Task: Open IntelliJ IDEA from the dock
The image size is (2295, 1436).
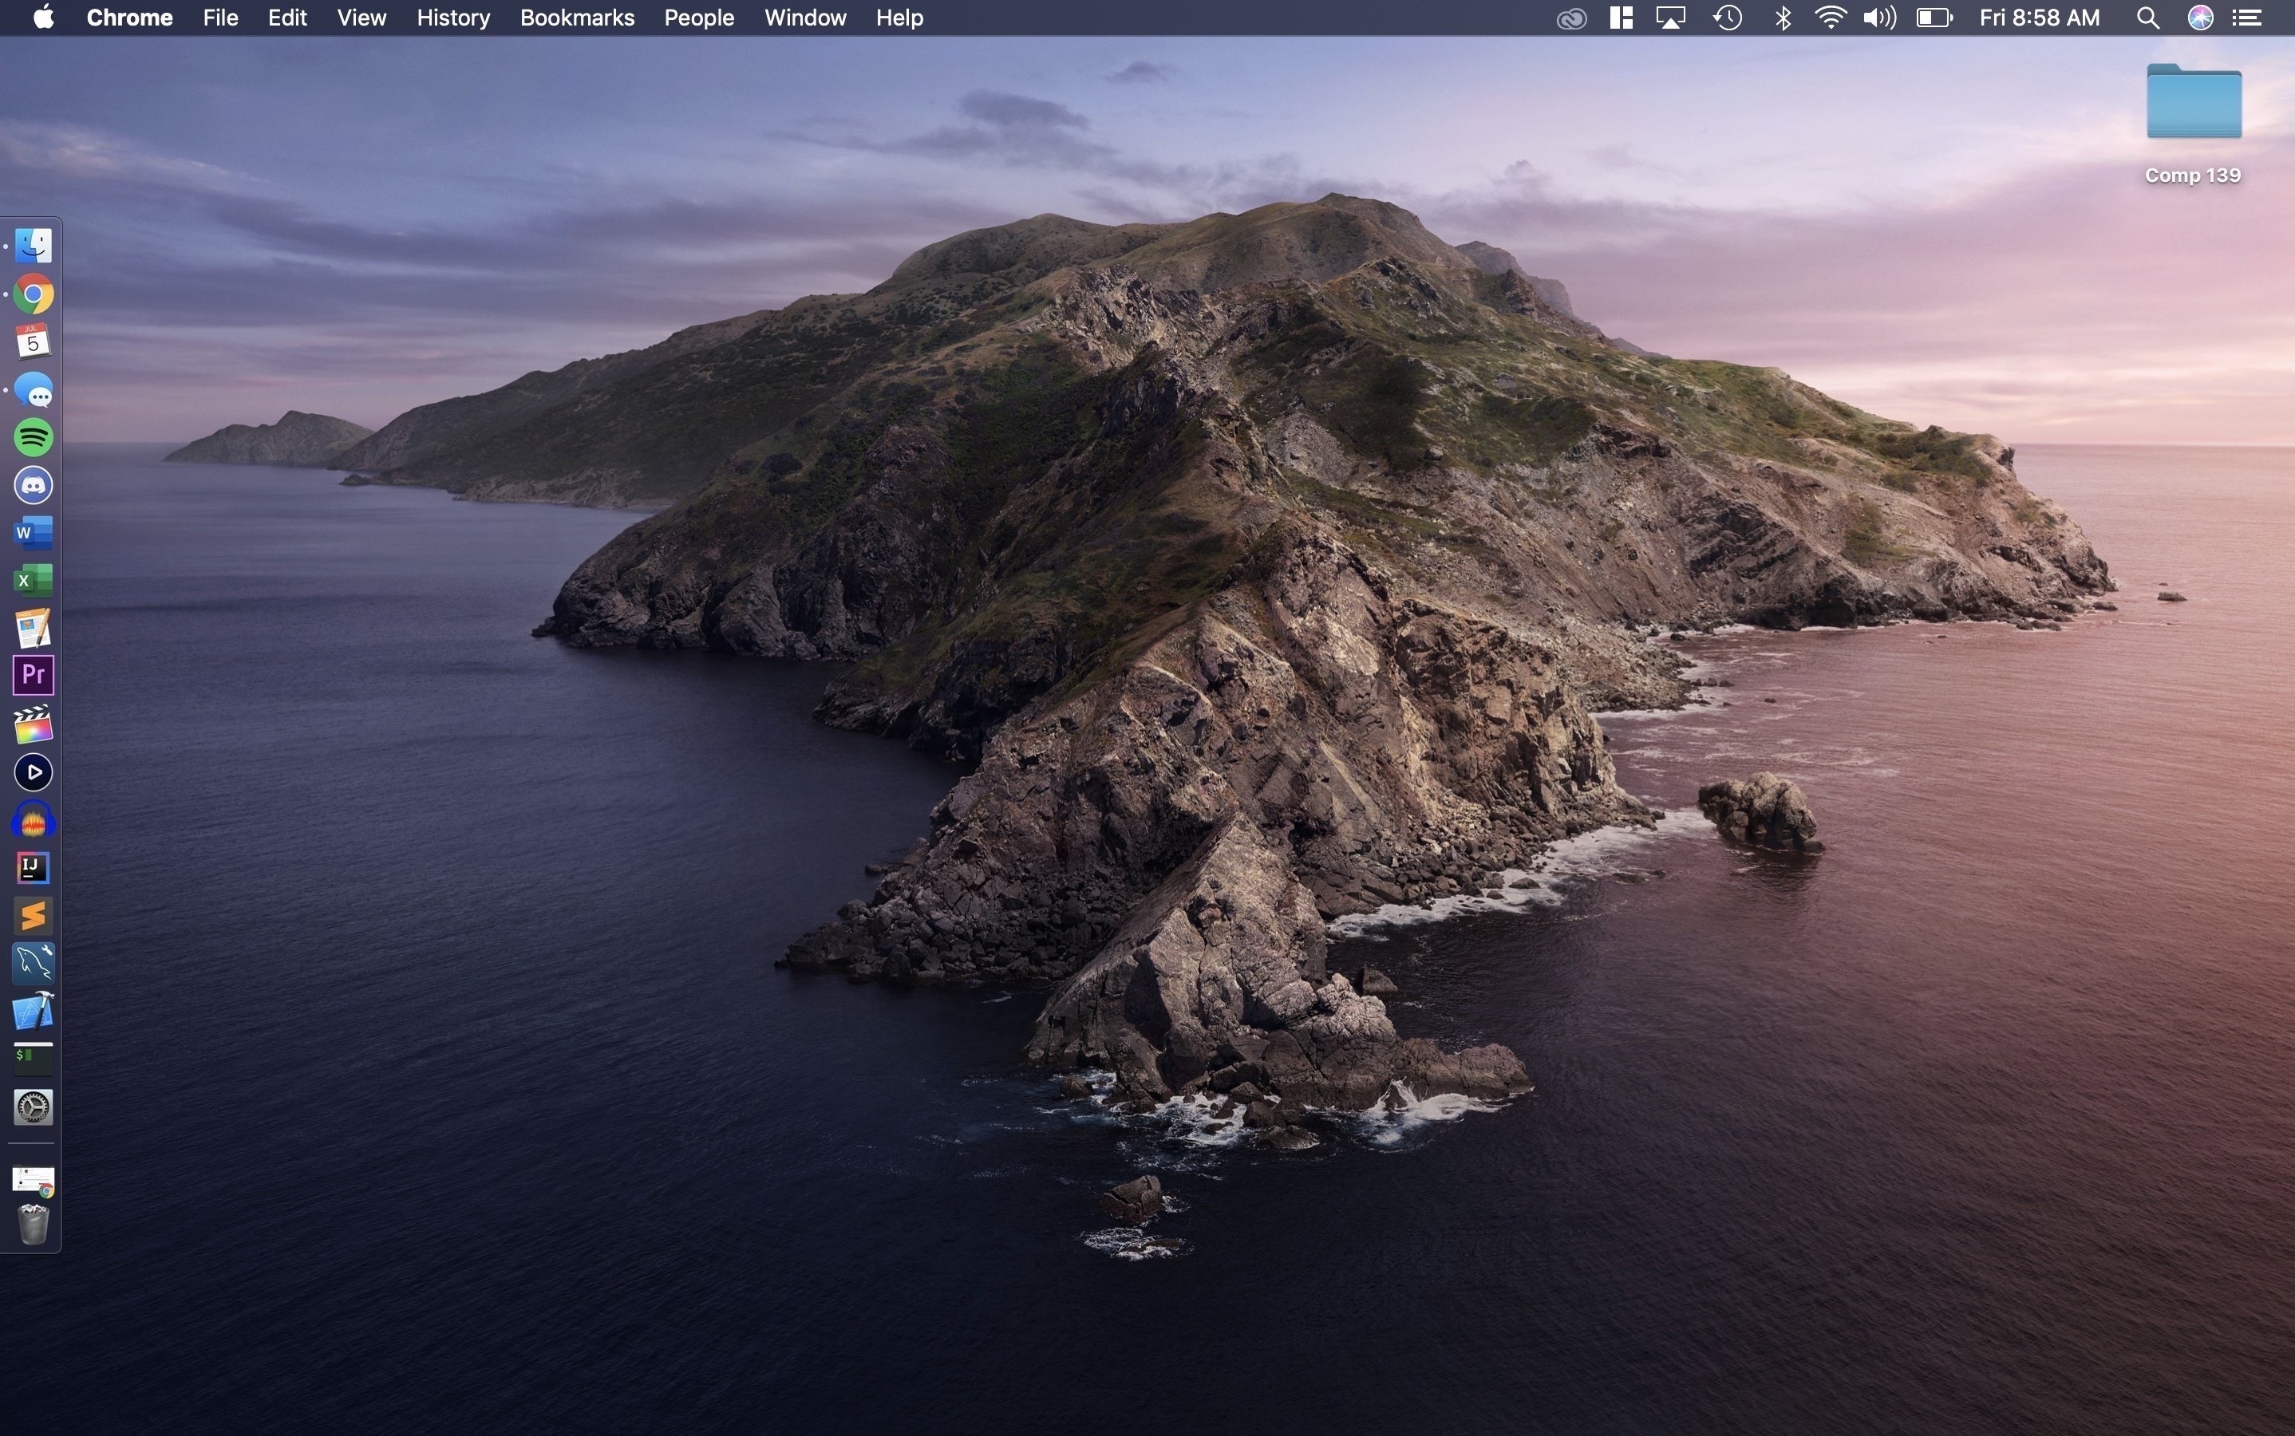Action: point(34,867)
